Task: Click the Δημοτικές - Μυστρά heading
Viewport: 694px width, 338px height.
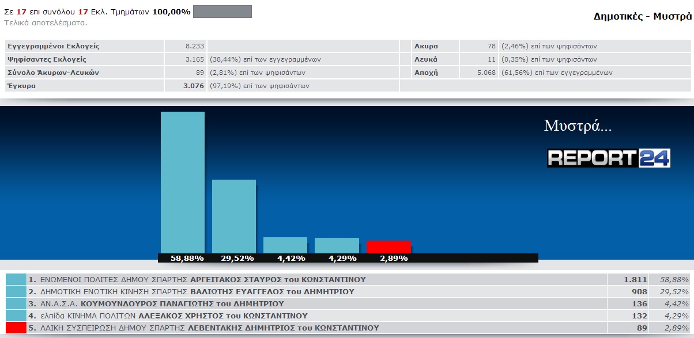Action: [x=642, y=16]
